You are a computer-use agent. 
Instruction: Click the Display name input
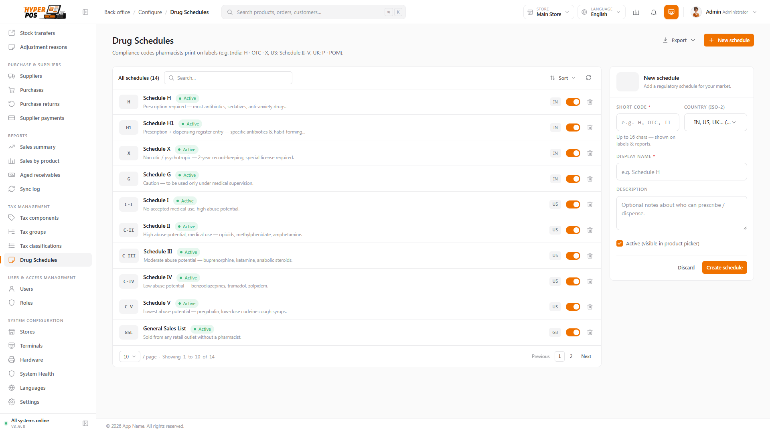(682, 172)
